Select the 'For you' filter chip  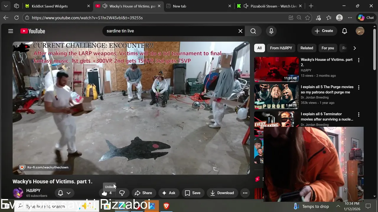click(328, 48)
